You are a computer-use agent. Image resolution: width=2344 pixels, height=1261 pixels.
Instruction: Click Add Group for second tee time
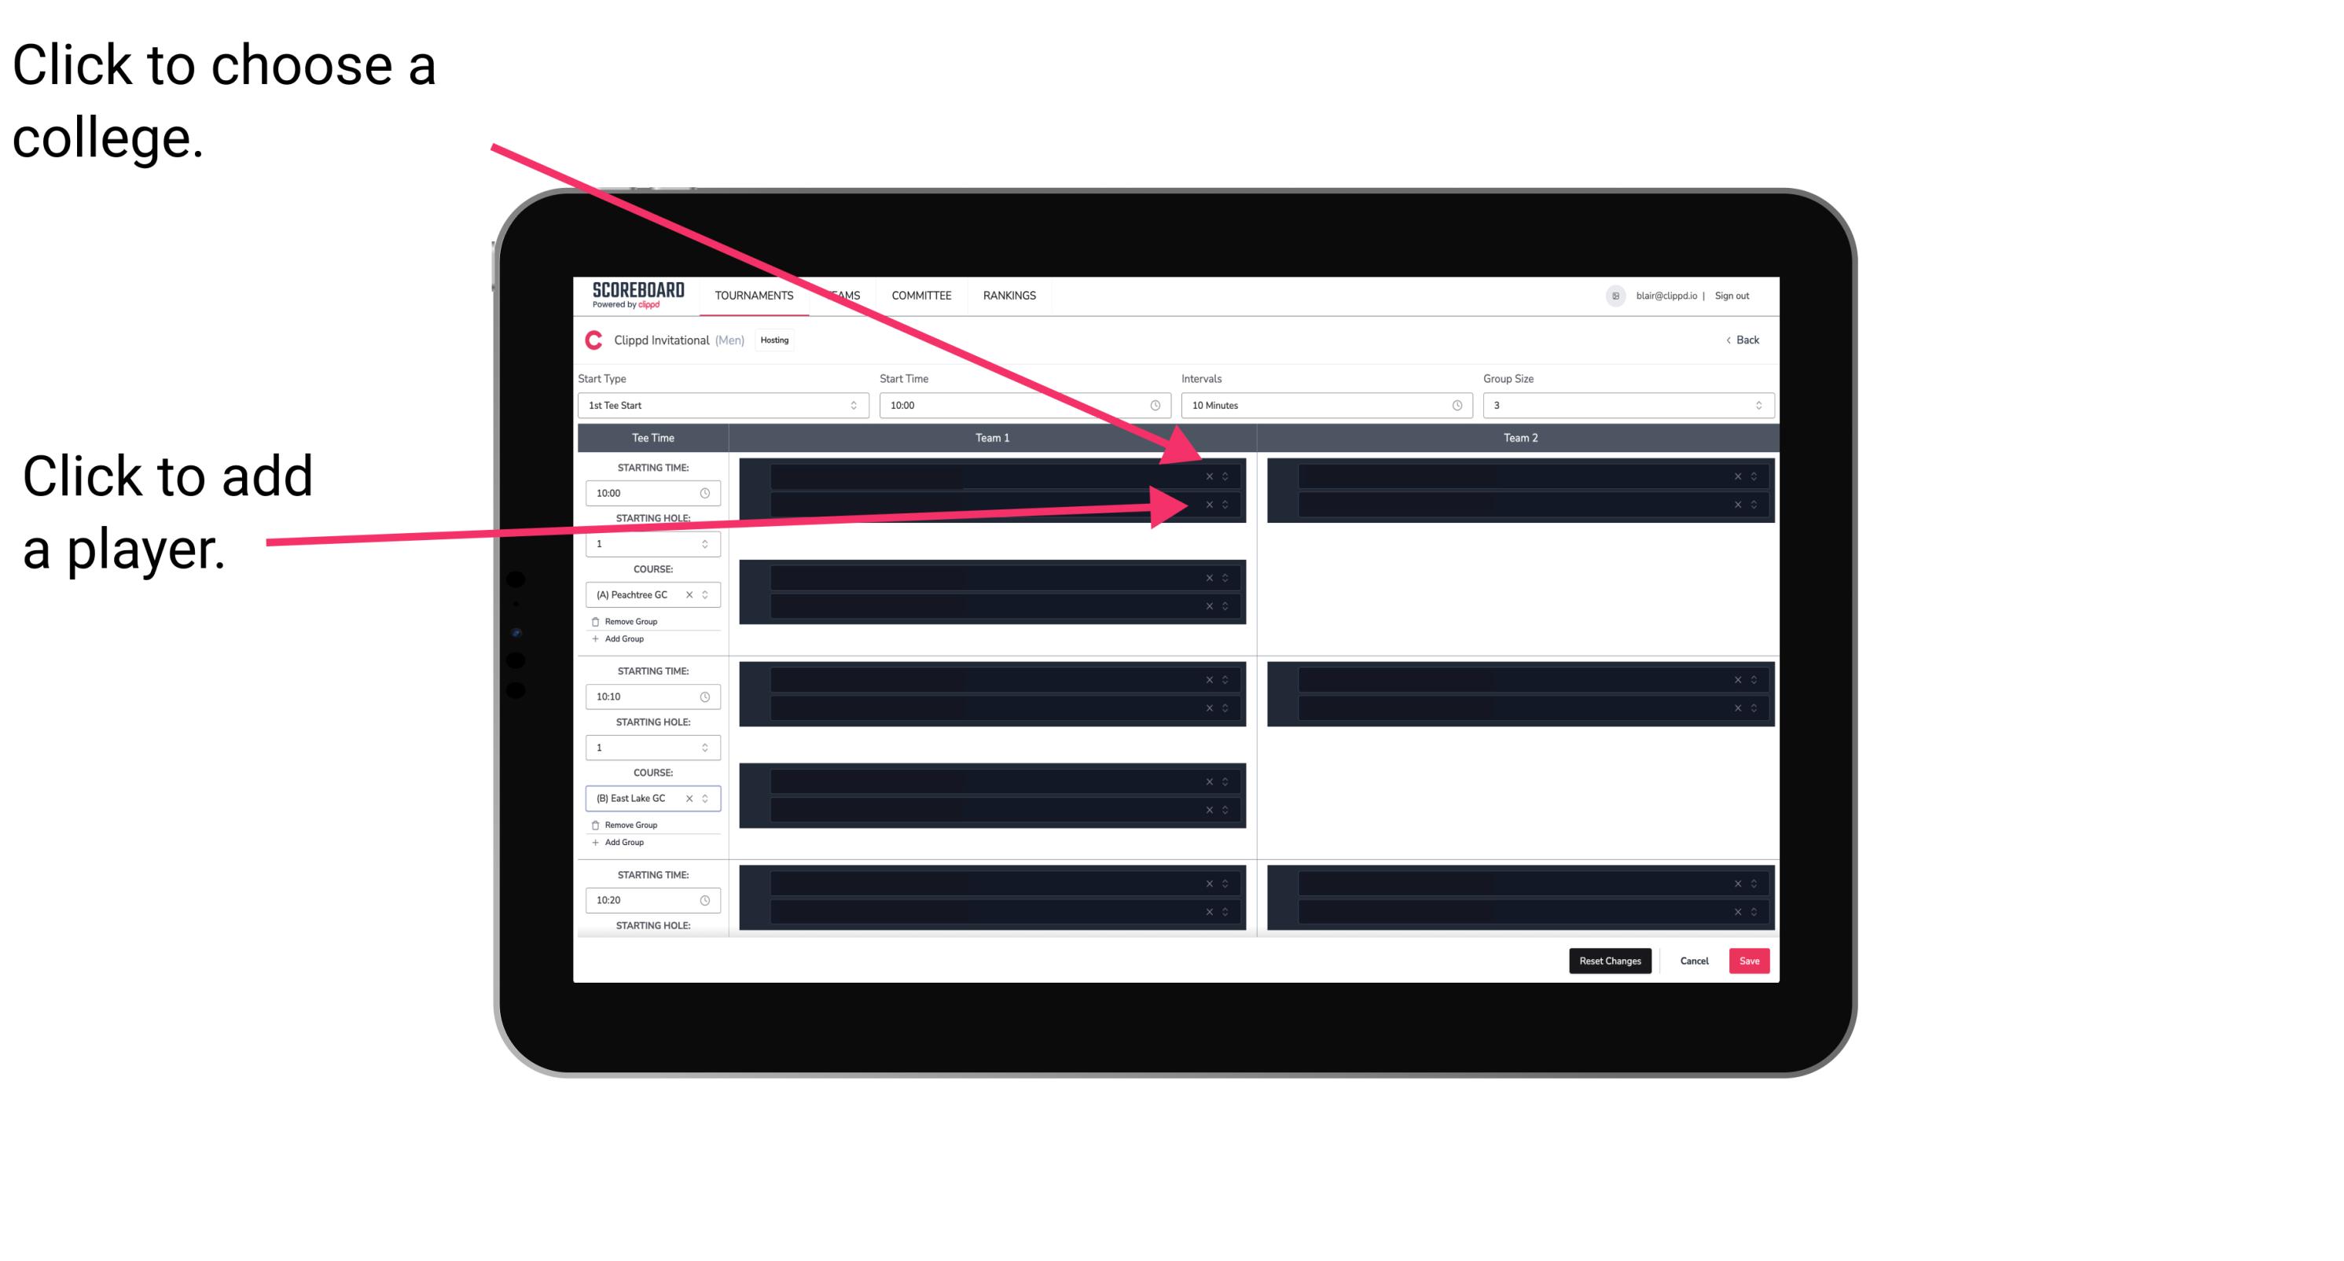pos(621,840)
